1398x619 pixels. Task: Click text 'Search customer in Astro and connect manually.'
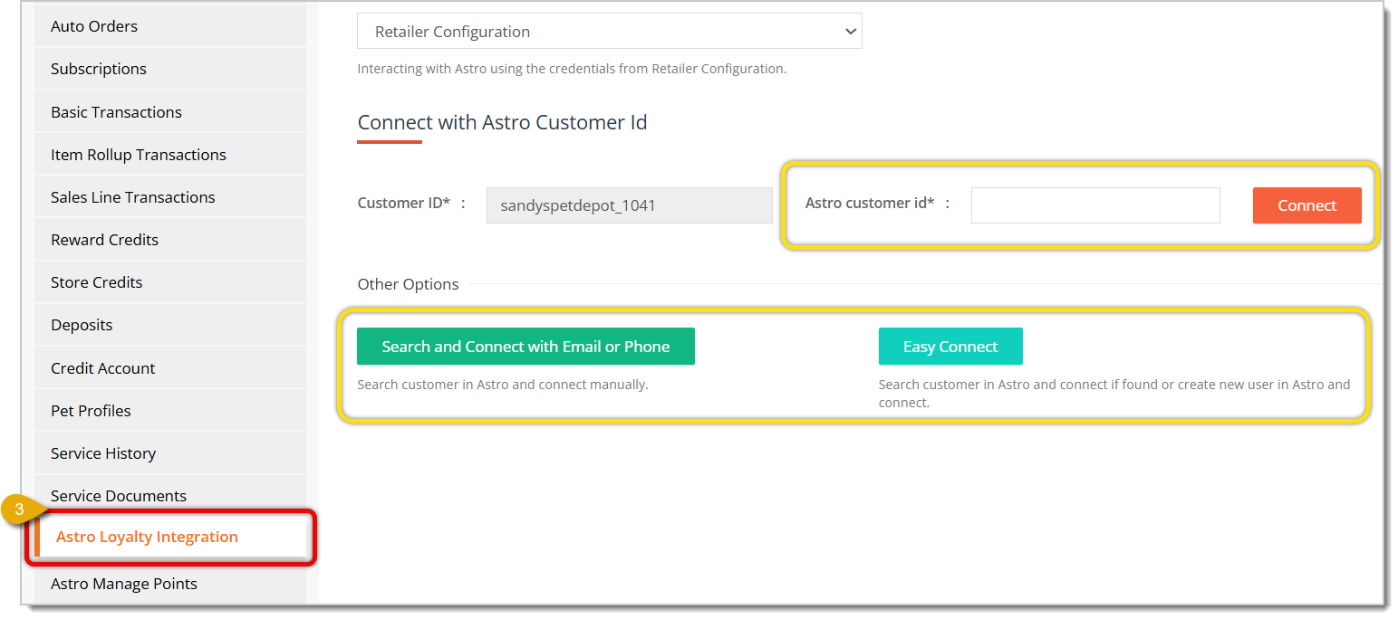(x=503, y=385)
